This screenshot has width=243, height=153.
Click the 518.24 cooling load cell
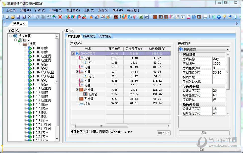[134, 94]
